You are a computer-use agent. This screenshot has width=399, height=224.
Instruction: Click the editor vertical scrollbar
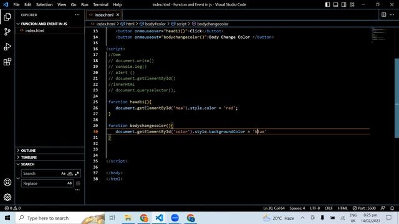coord(397,98)
